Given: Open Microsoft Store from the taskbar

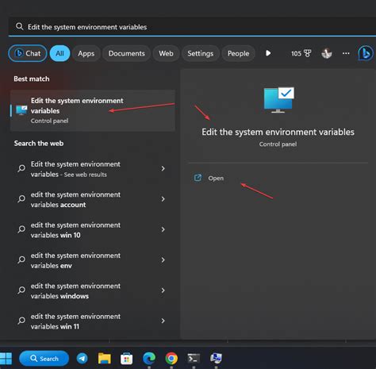Looking at the screenshot, I should pyautogui.click(x=127, y=359).
